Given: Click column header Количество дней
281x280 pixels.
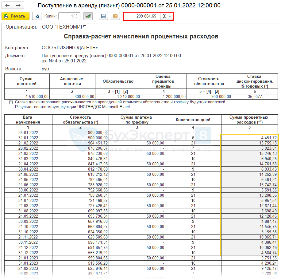Looking at the screenshot, I should tap(193, 120).
